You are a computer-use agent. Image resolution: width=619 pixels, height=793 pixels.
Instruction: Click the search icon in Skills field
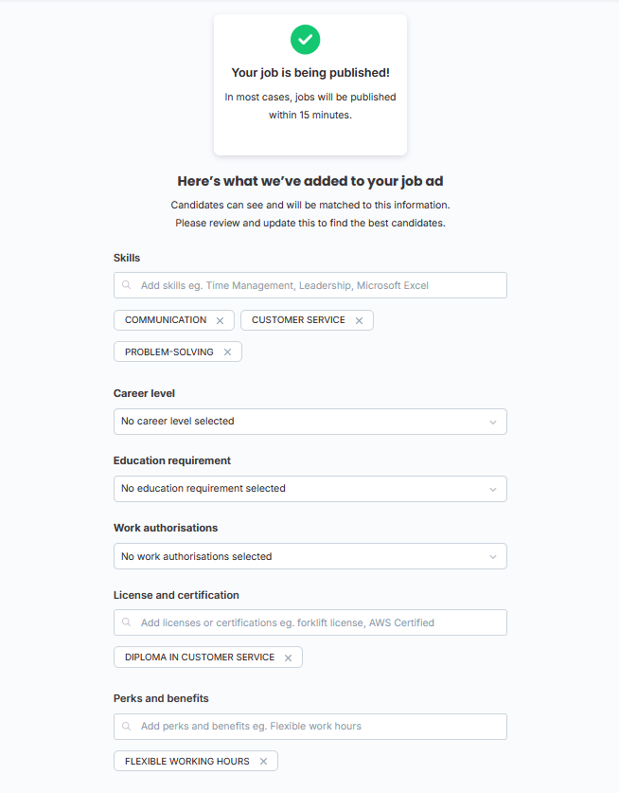[126, 285]
